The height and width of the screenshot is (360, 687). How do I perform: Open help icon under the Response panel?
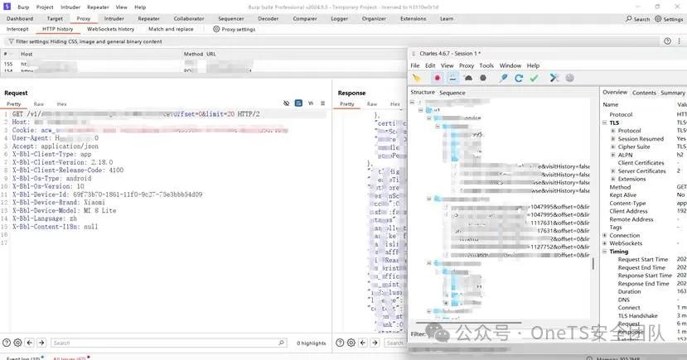(x=340, y=343)
